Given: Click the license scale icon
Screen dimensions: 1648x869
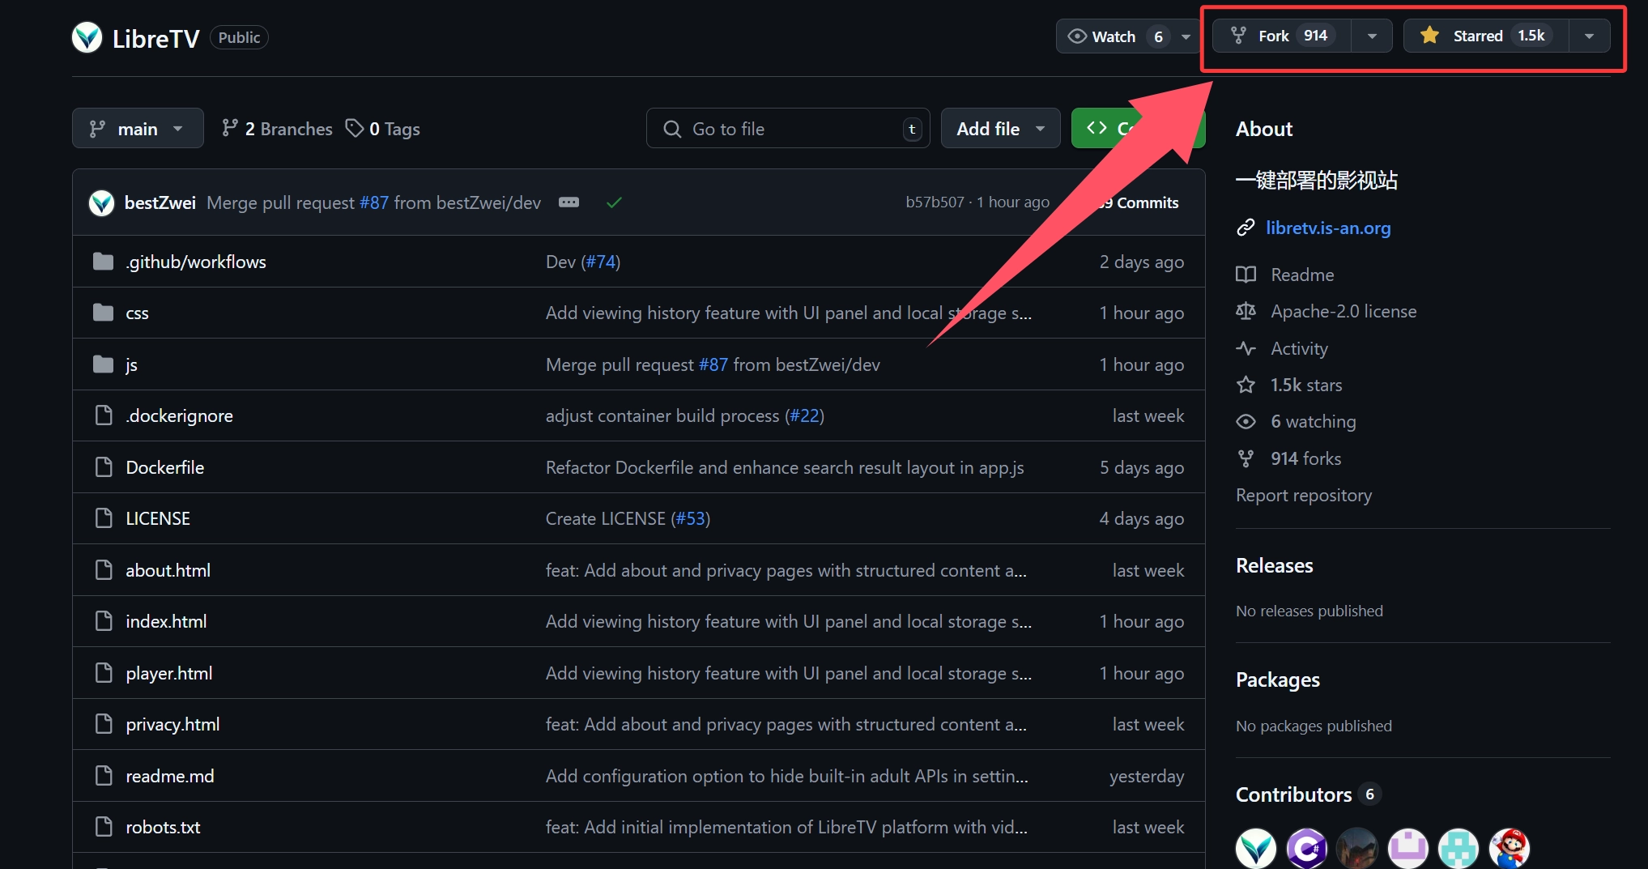Looking at the screenshot, I should [x=1246, y=311].
